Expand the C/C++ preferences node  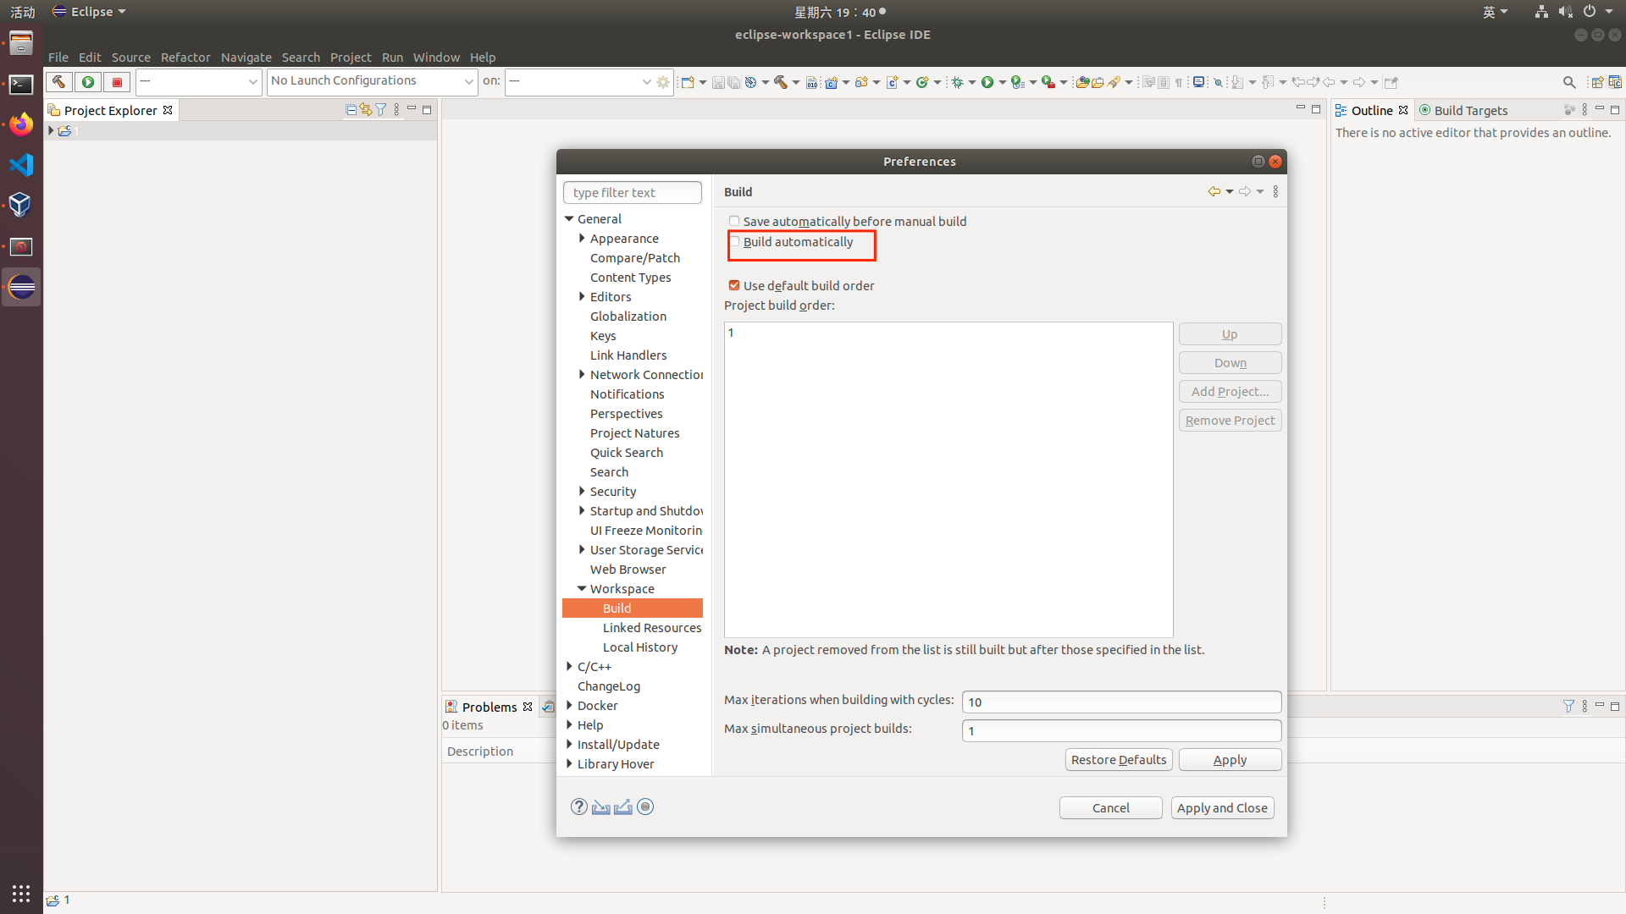point(569,667)
